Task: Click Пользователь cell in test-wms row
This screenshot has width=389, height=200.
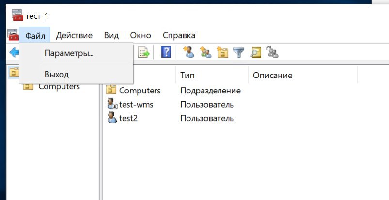Action: click(207, 105)
